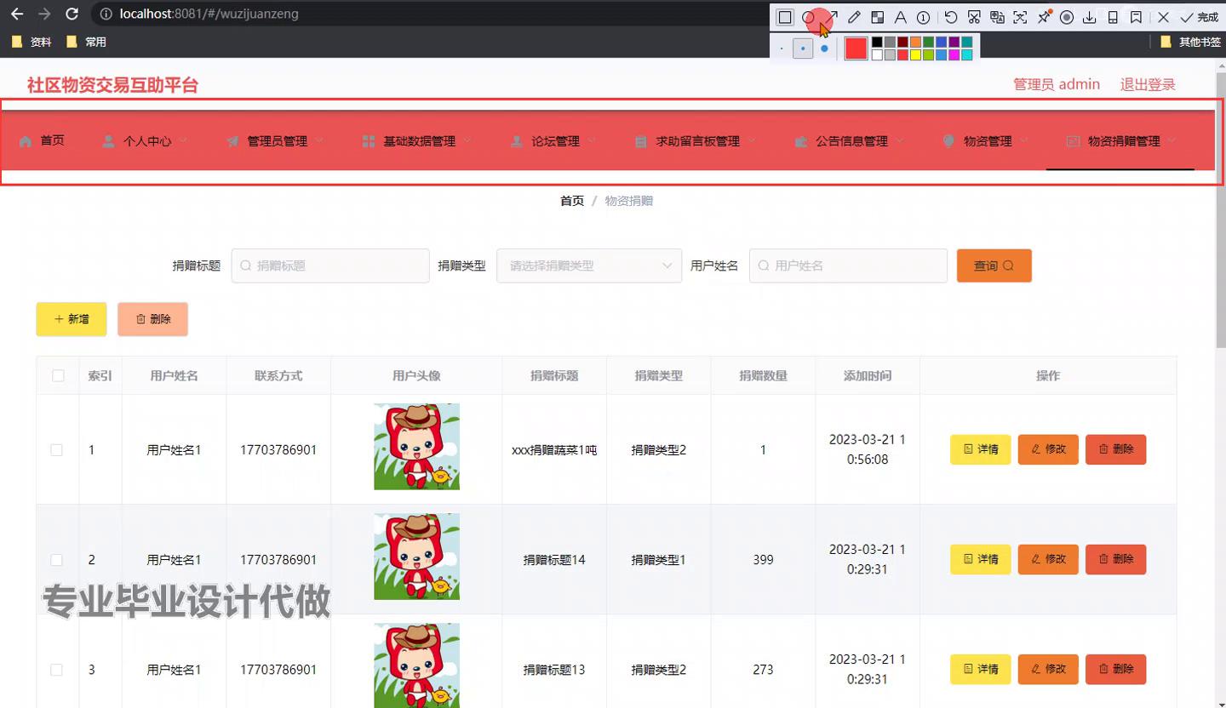Select the arrow annotation tool
Viewport: 1226px width, 708px height.
click(x=832, y=17)
